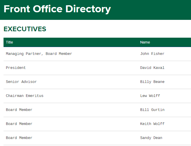Click Board Member title in Sandy Dean's row

(19, 138)
